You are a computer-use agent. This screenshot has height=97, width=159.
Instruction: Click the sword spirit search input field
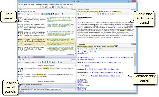[30, 7]
